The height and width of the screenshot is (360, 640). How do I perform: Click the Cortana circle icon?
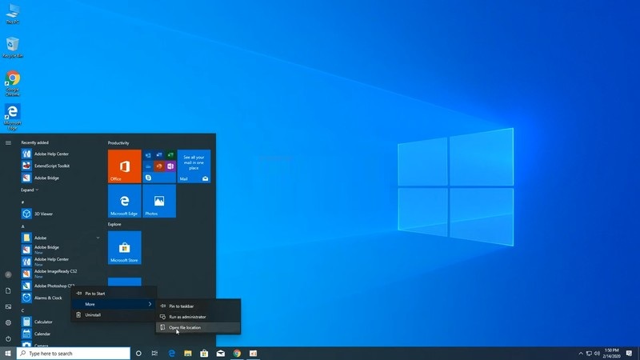click(x=138, y=353)
